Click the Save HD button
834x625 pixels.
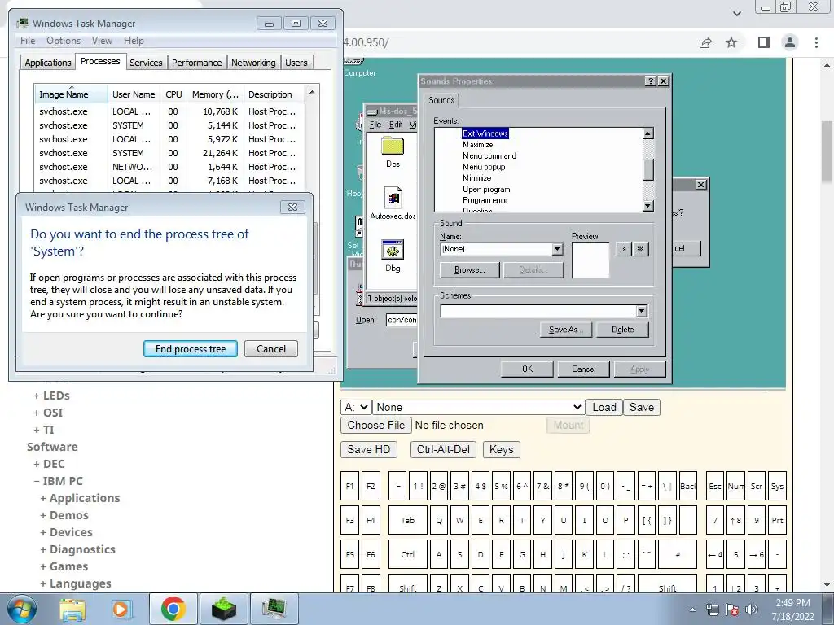click(369, 449)
